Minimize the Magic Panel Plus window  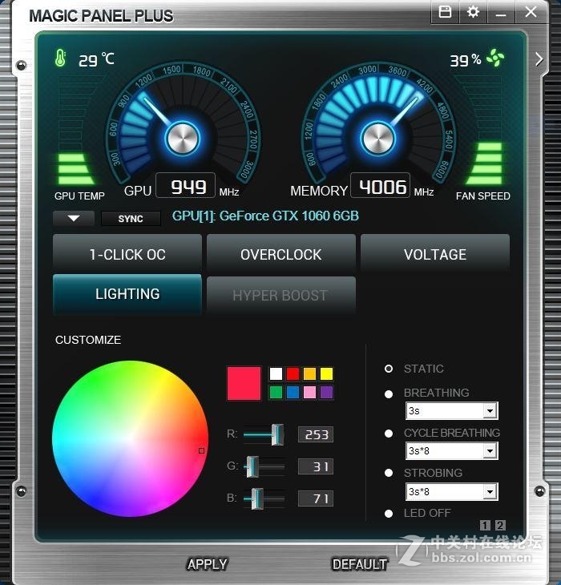501,13
